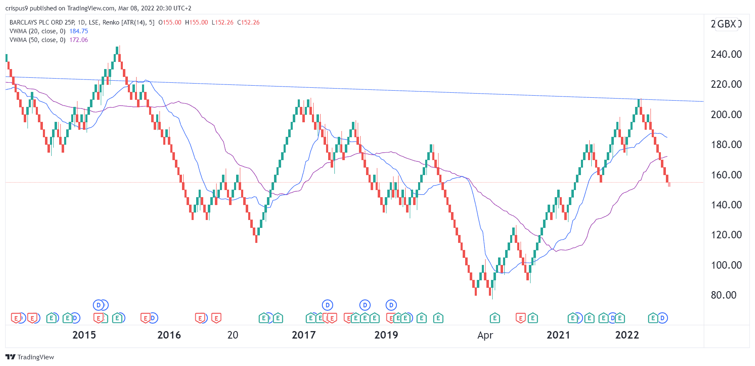Click the TradingView logo at bottom left
The height and width of the screenshot is (366, 755).
(30, 357)
